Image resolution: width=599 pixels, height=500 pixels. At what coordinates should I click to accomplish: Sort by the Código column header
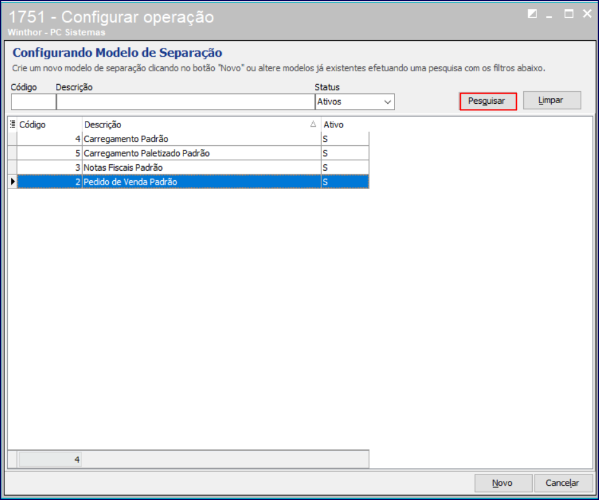point(50,125)
